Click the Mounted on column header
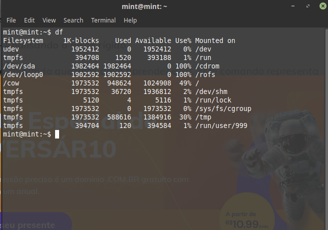328x230 pixels. [215, 40]
